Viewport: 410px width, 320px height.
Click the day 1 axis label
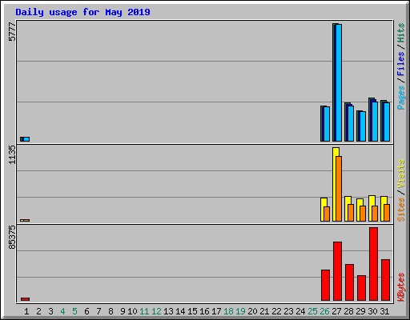[x=26, y=311]
